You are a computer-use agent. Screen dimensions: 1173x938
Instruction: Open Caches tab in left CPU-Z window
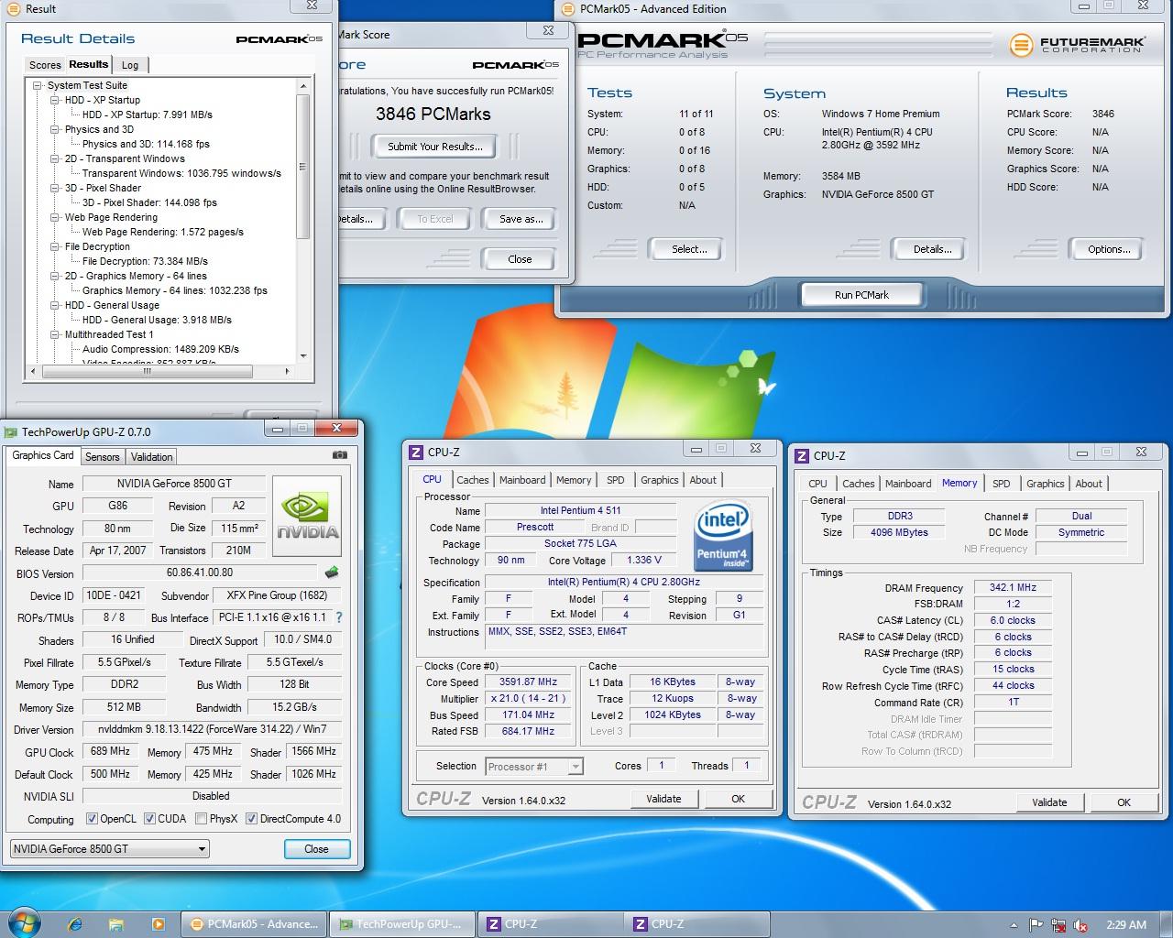coord(473,480)
